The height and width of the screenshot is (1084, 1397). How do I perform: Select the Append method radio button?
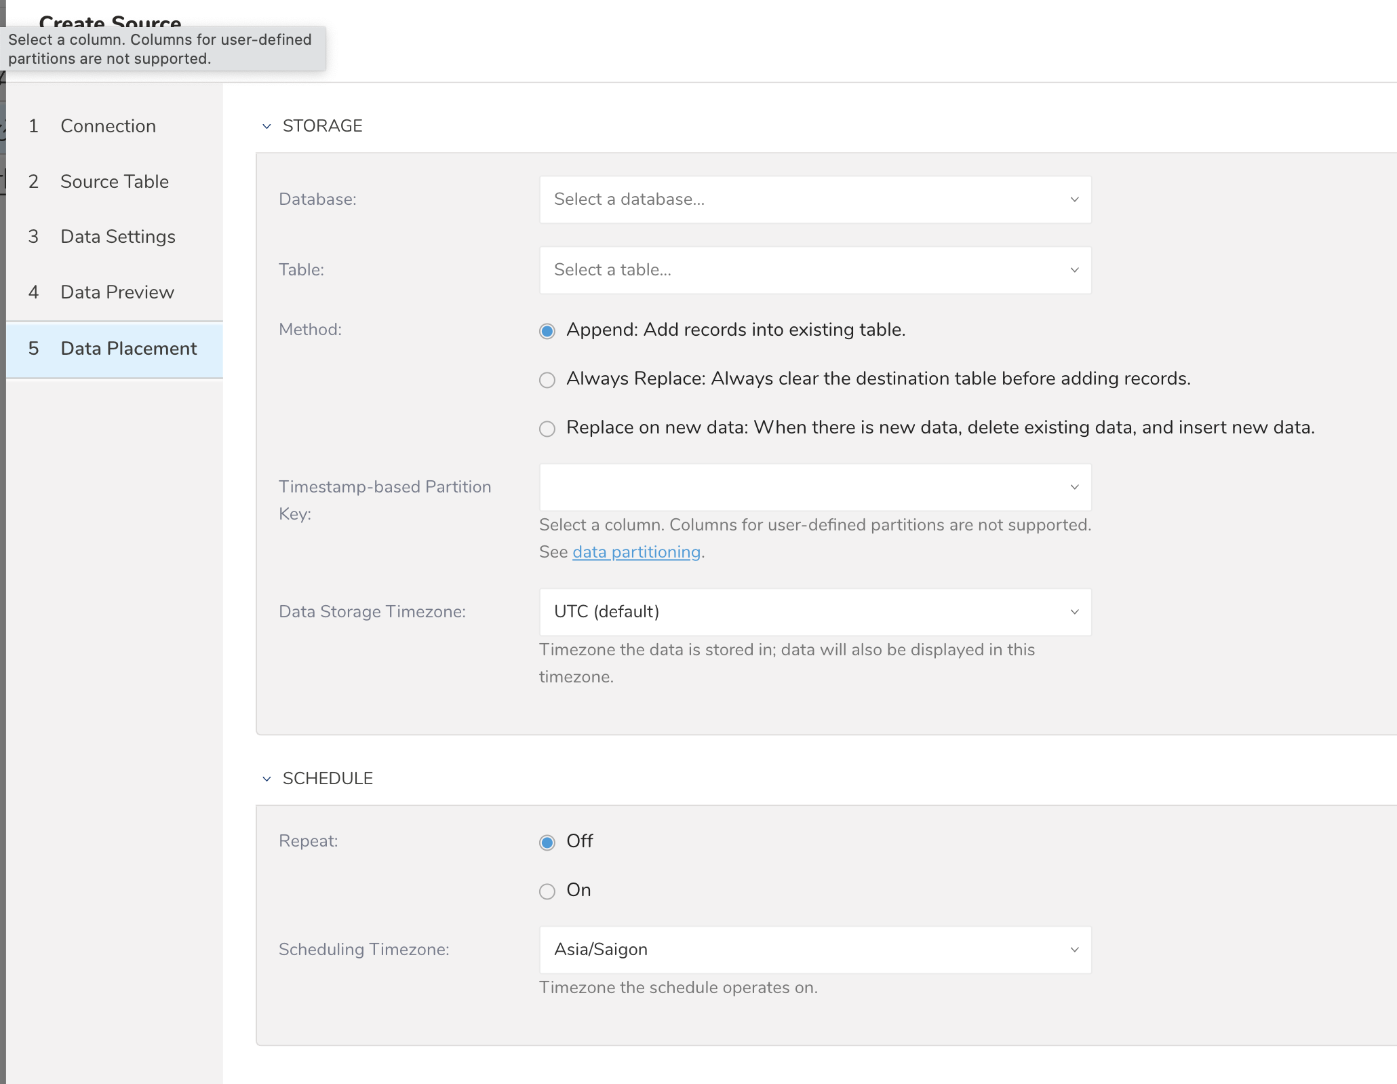547,331
